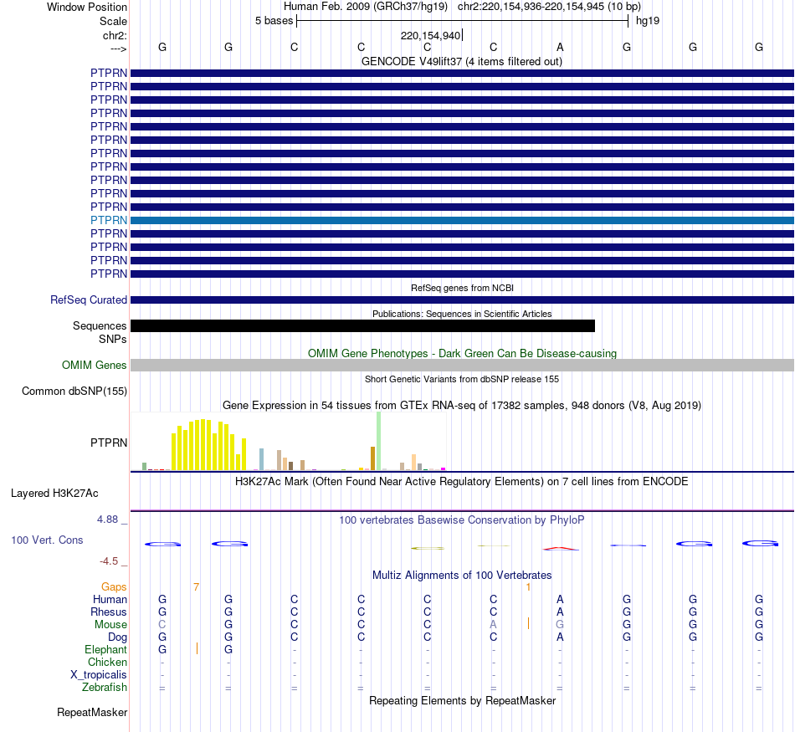This screenshot has height=732, width=795.
Task: Select the Mouse alignment row label
Action: pyautogui.click(x=110, y=625)
